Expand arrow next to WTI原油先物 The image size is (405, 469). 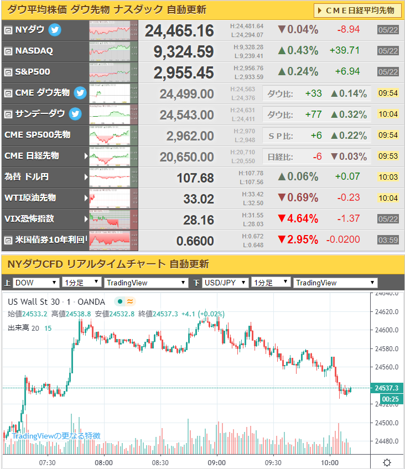[86, 197]
